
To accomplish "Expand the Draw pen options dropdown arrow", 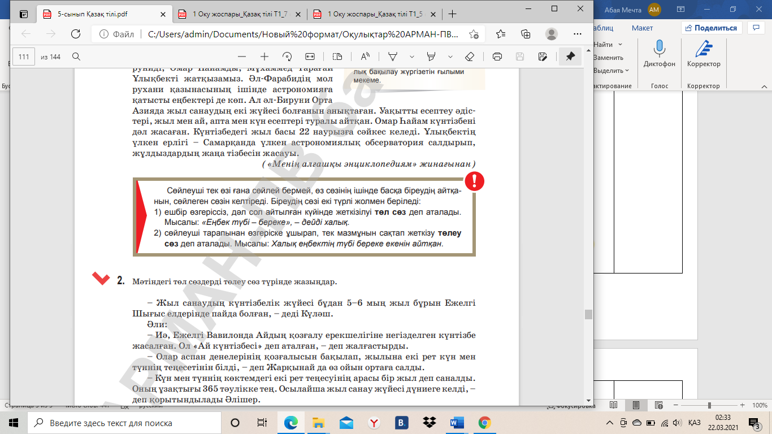I will (411, 57).
